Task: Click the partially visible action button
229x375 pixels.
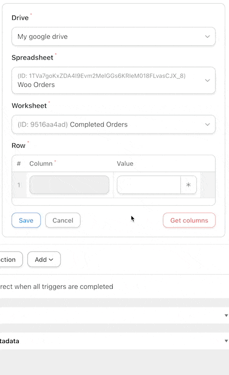Action: pyautogui.click(x=11, y=259)
